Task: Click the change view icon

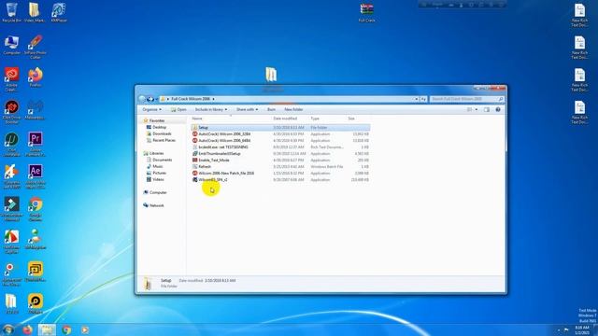Action: (470, 110)
